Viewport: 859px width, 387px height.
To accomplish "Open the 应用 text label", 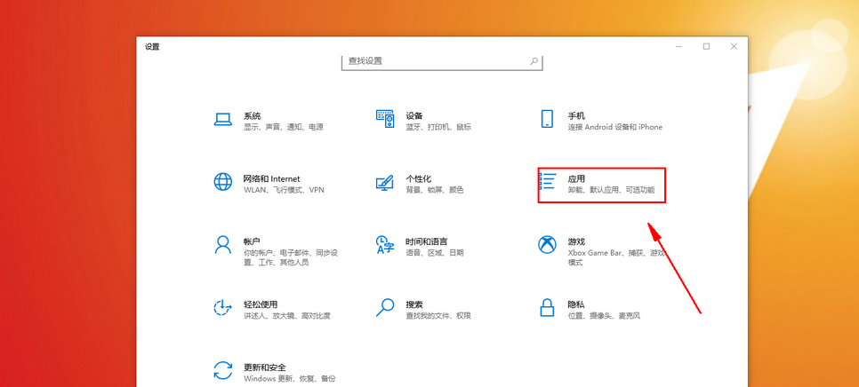I will pyautogui.click(x=576, y=178).
